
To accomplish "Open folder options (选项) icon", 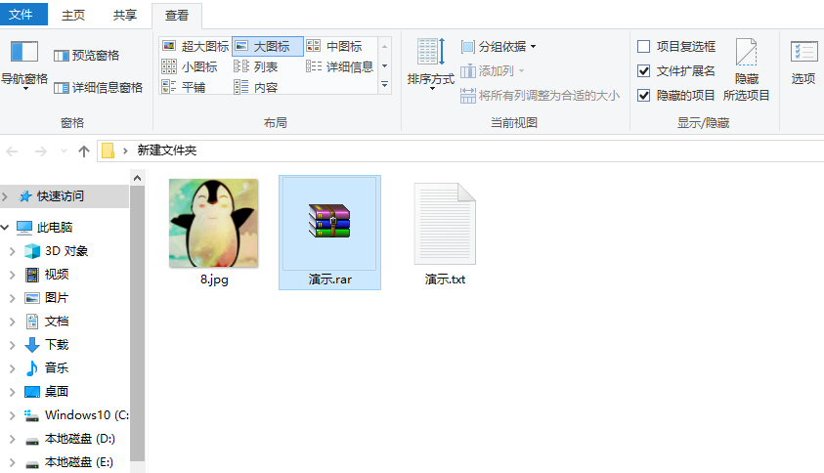I will tap(803, 64).
